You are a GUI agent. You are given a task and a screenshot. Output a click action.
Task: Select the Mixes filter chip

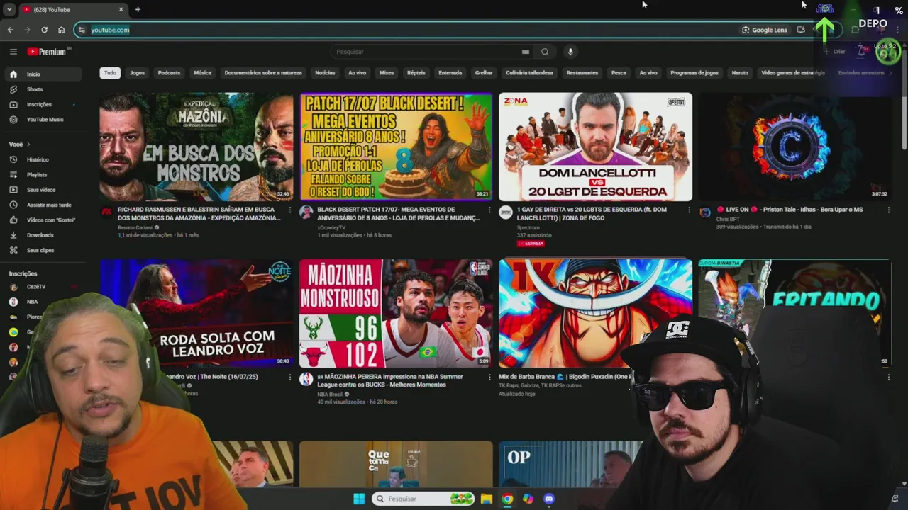(x=387, y=72)
